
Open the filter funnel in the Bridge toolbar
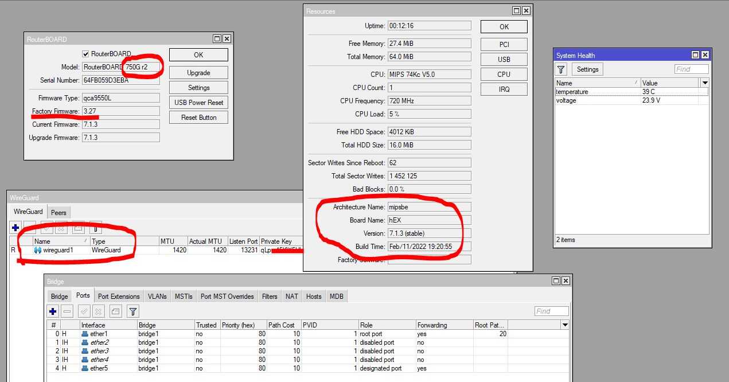[x=132, y=311]
